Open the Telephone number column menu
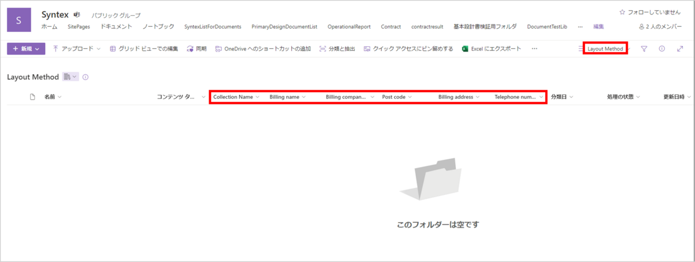Image resolution: width=695 pixels, height=262 pixels. coord(518,97)
